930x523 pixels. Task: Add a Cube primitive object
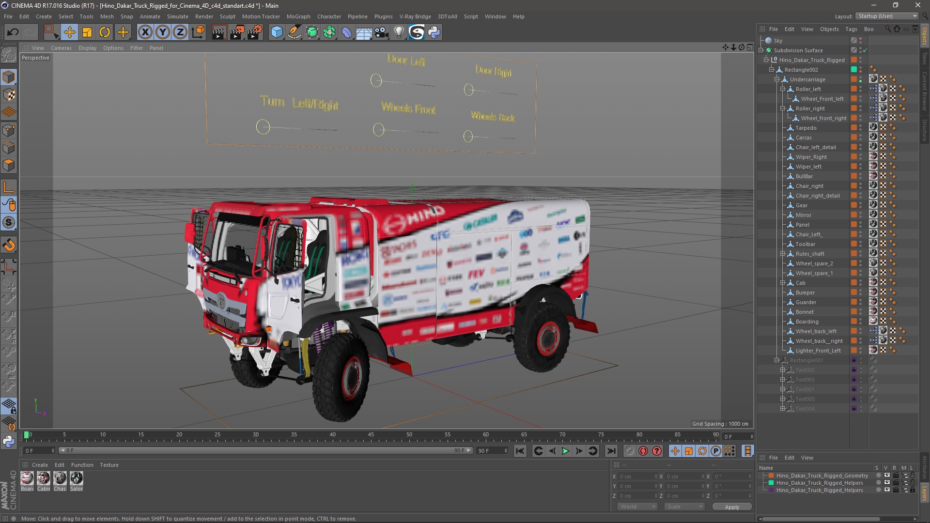pos(277,32)
